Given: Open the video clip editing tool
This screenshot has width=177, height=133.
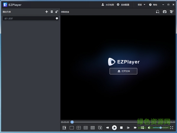Looking at the screenshot, I should pyautogui.click(x=172, y=11).
